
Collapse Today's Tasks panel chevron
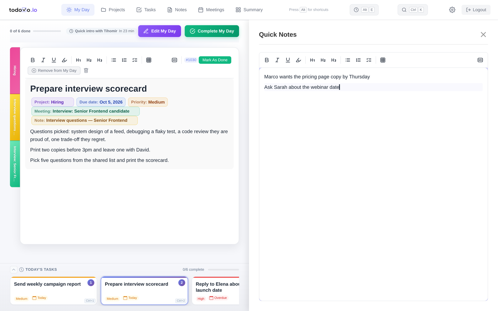(x=14, y=270)
